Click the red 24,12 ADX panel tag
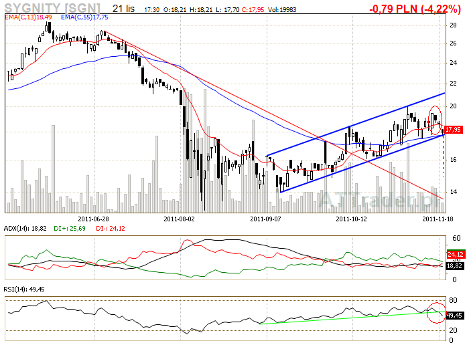The height and width of the screenshot is (349, 469). point(456,254)
